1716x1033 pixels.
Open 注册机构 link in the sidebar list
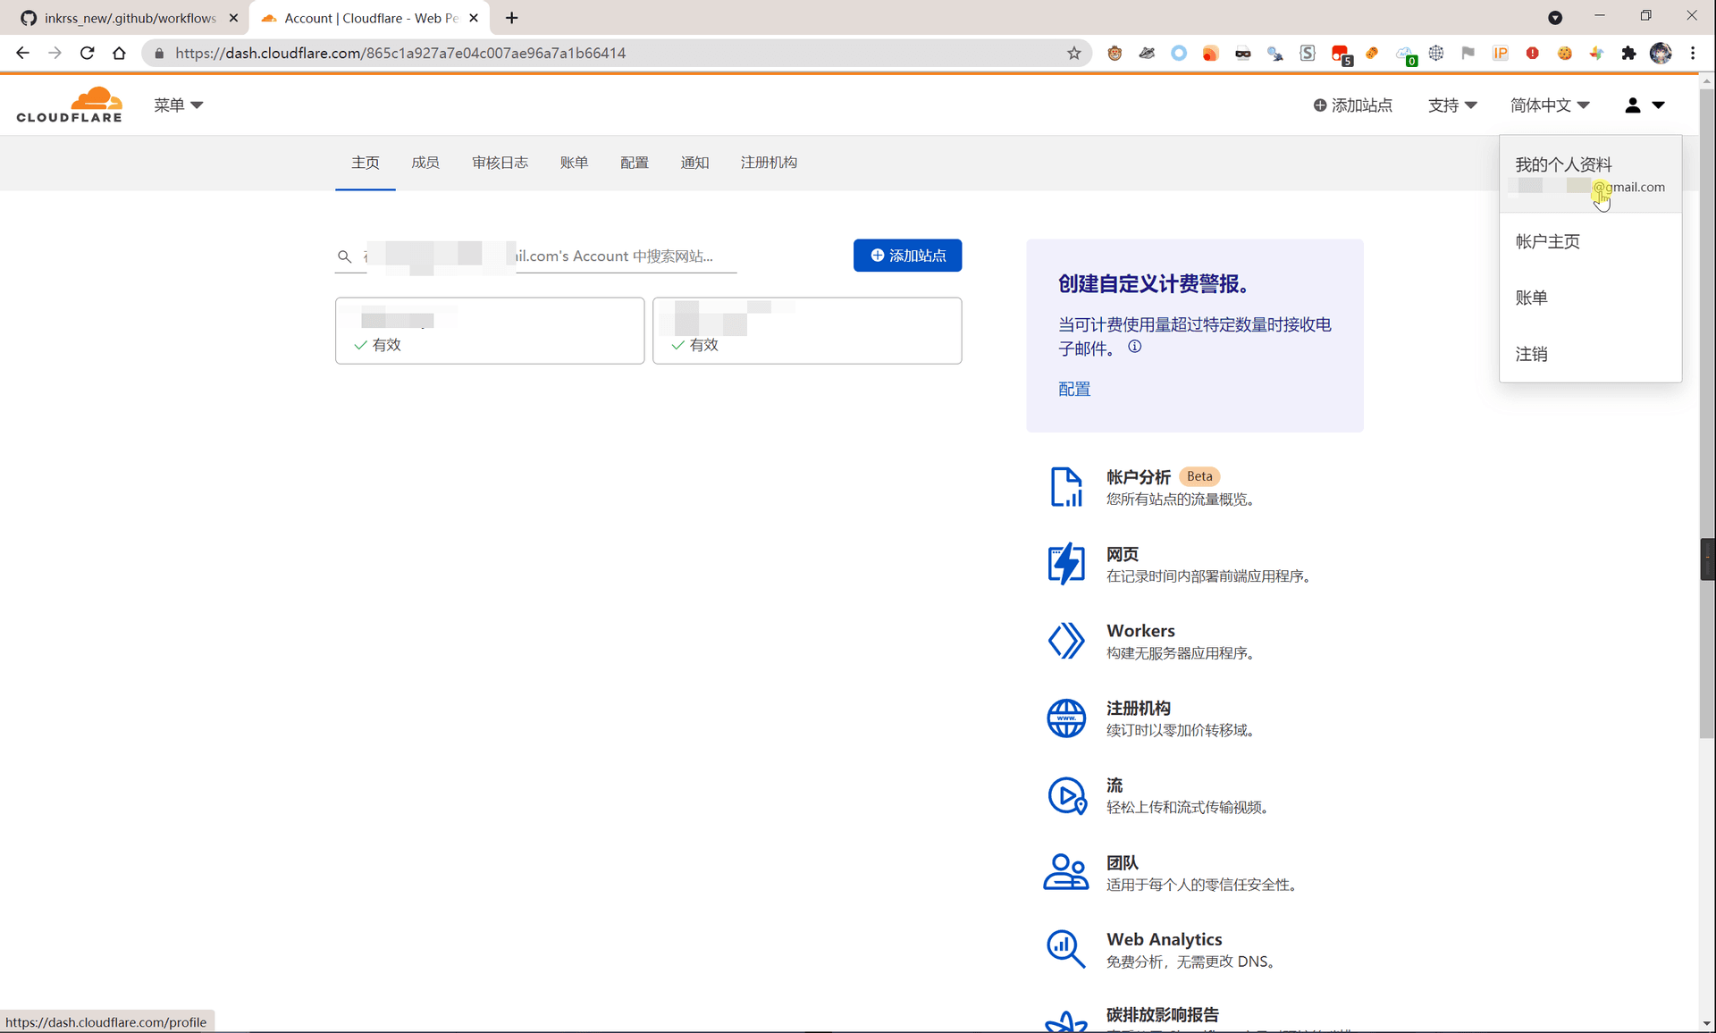click(x=1139, y=709)
